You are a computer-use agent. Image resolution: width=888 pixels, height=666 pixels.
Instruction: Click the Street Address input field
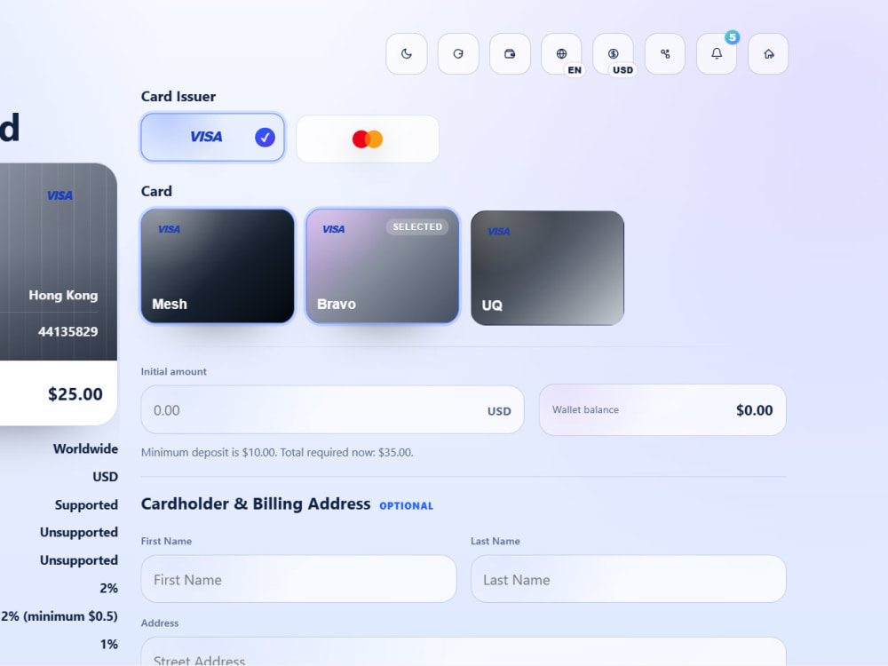(464, 652)
